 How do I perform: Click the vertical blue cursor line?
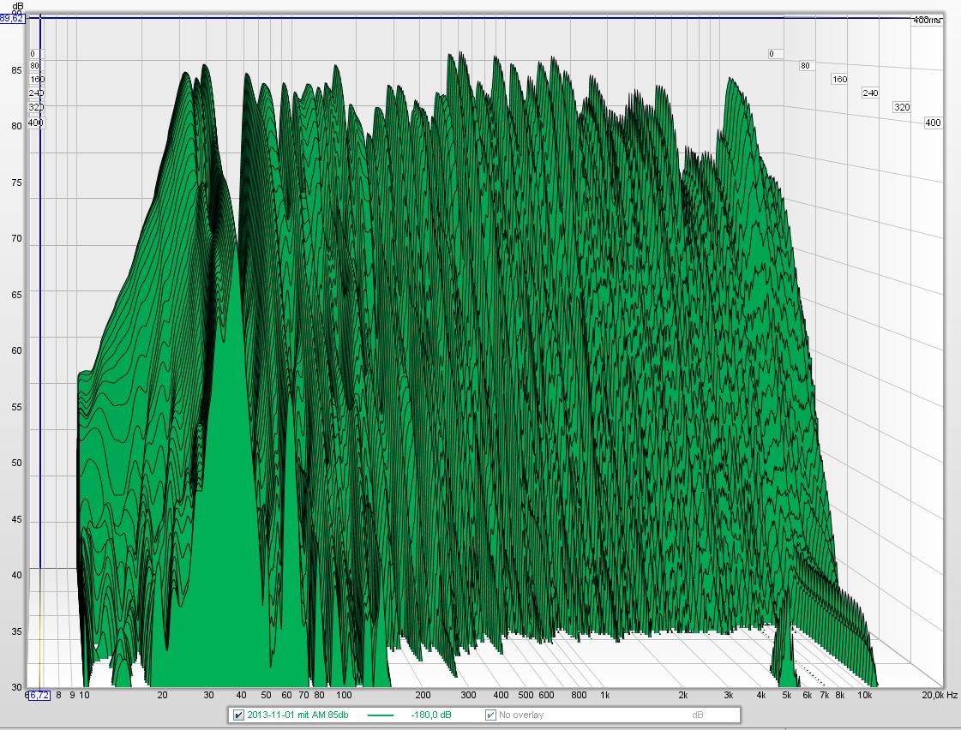[x=40, y=343]
